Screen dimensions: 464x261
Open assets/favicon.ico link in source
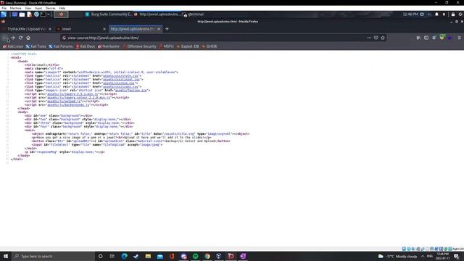[x=131, y=90]
